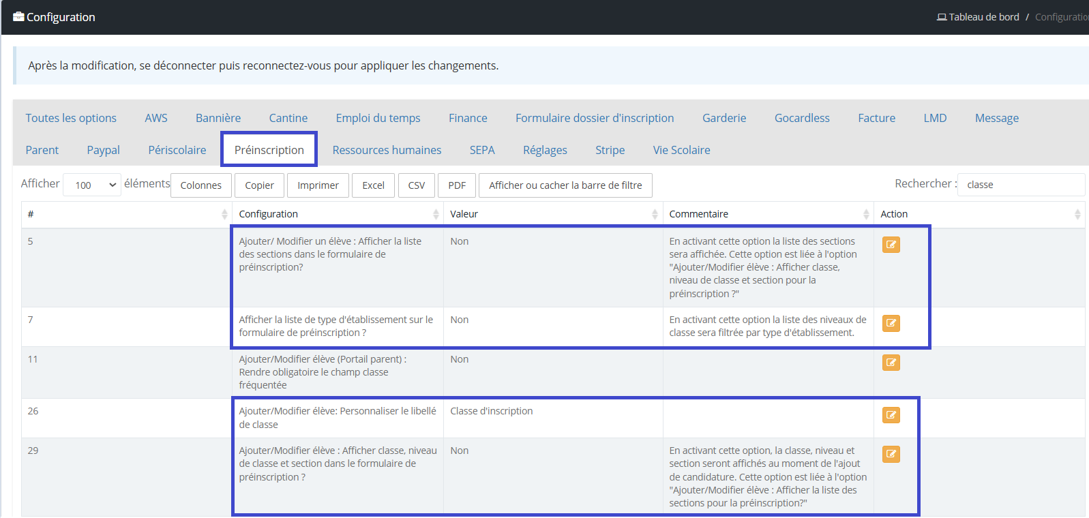Click the laptop icon beside Tableau de bord
Viewport: 1089px width, 518px height.
tap(942, 17)
